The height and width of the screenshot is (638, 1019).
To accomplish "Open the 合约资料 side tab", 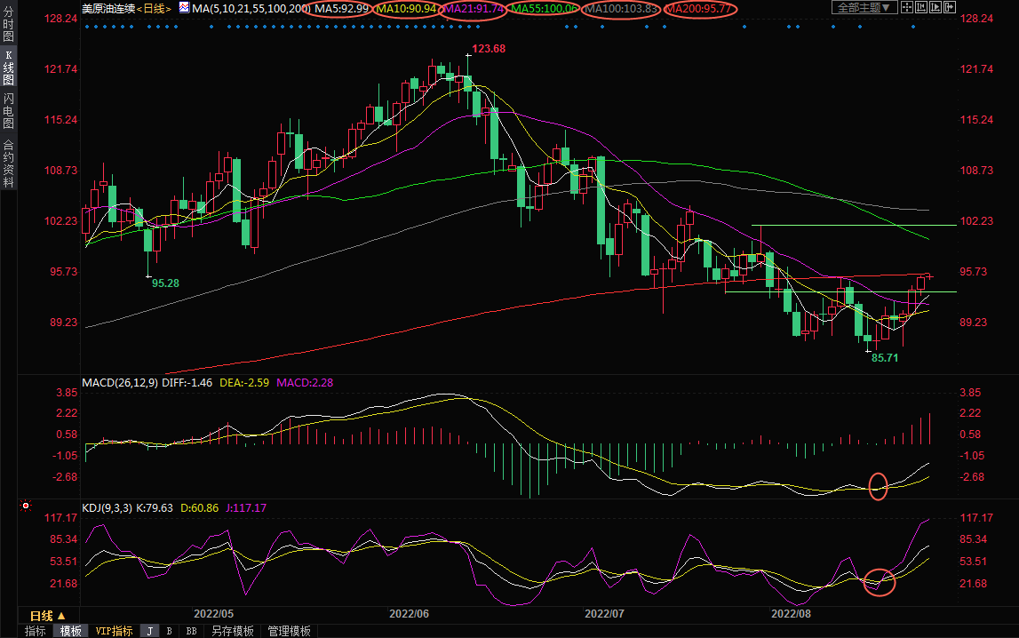I will (x=8, y=163).
